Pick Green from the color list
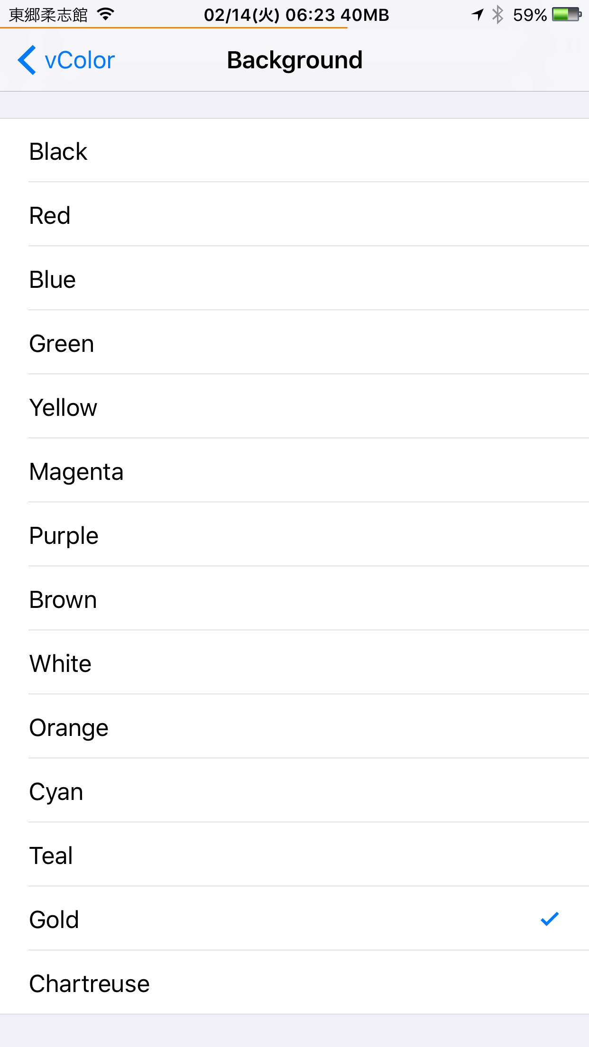Image resolution: width=589 pixels, height=1047 pixels. (294, 342)
